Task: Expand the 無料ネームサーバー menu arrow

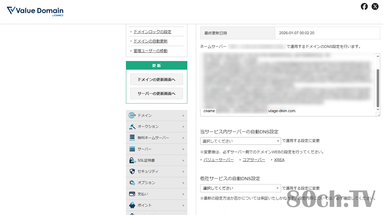Action: [x=183, y=138]
